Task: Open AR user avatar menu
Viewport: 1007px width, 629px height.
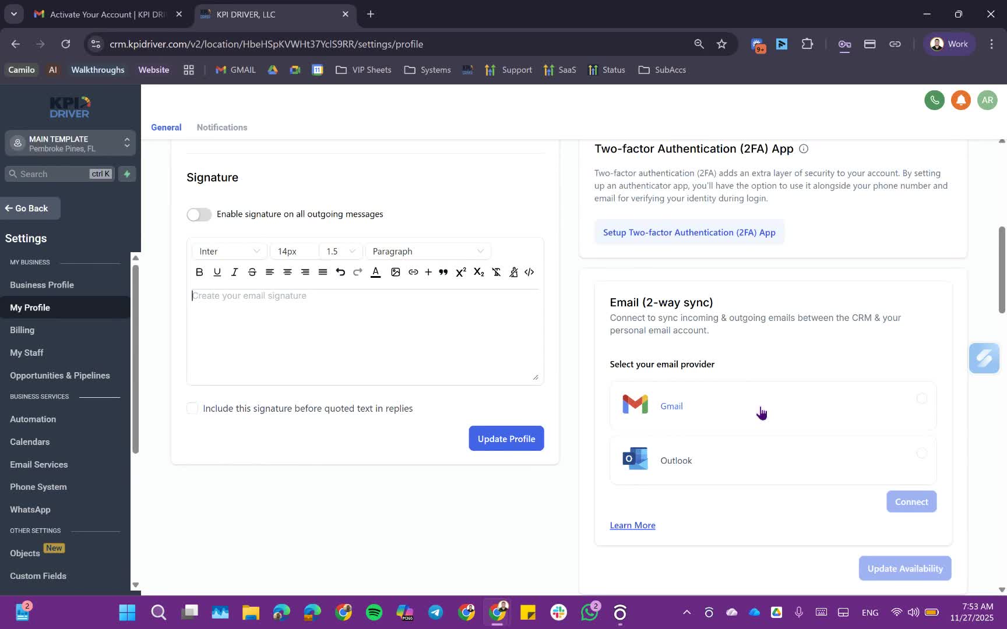Action: (x=987, y=100)
